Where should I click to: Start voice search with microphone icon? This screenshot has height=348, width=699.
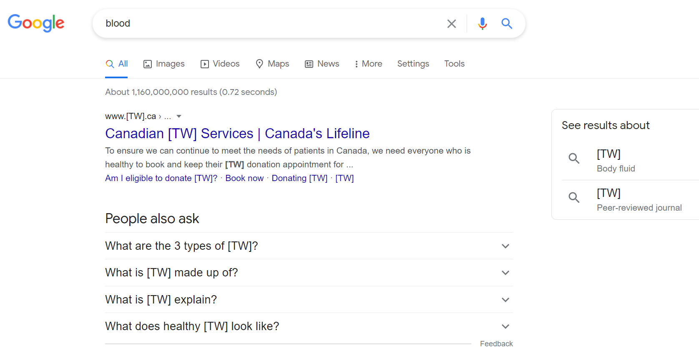click(x=483, y=24)
